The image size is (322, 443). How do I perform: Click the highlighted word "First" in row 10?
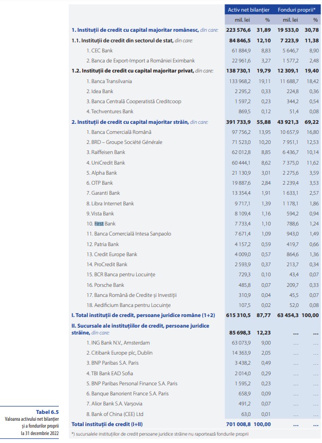point(100,224)
